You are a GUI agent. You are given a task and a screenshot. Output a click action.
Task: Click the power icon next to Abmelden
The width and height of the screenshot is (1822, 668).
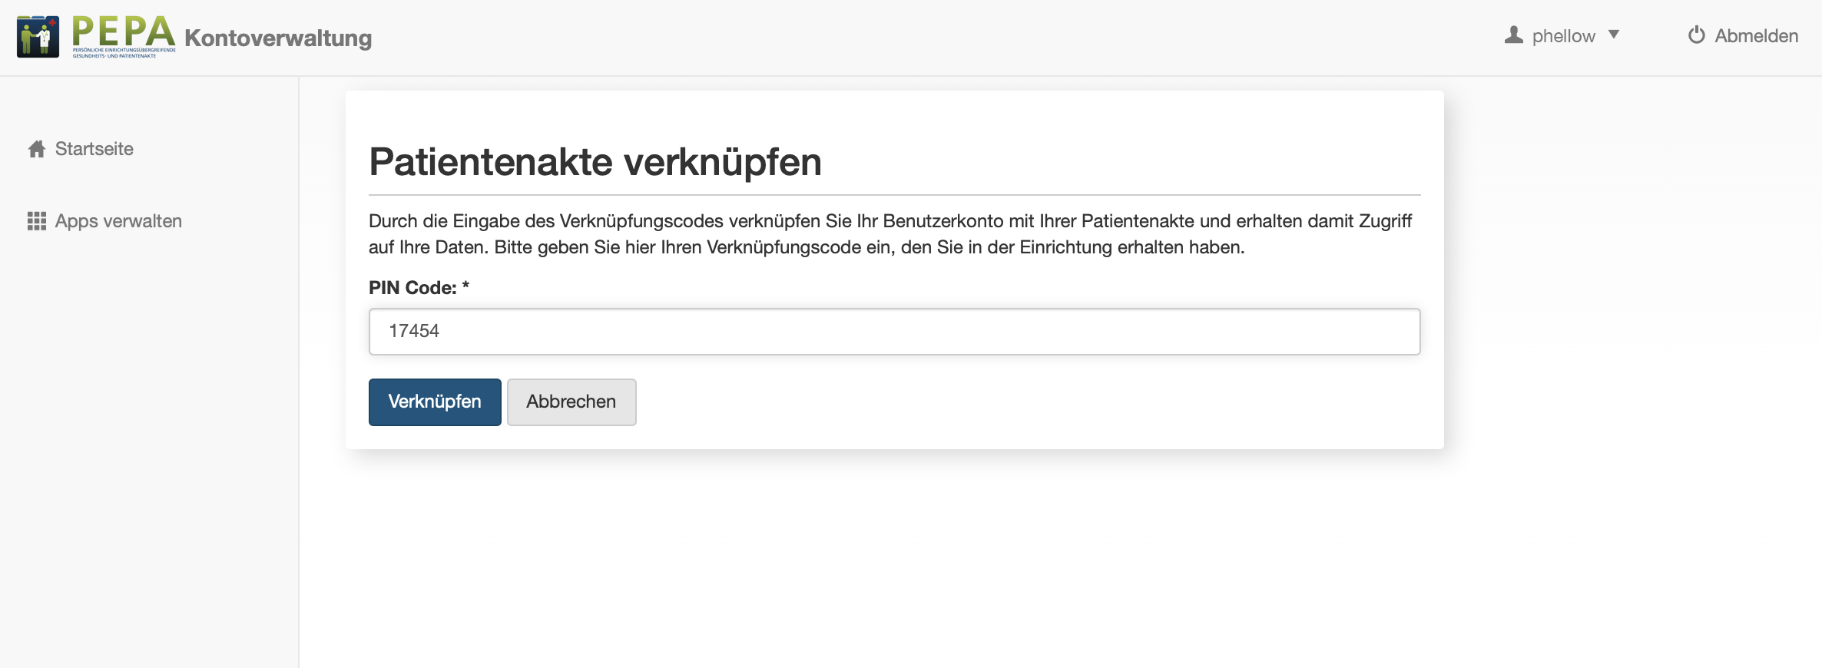1696,35
